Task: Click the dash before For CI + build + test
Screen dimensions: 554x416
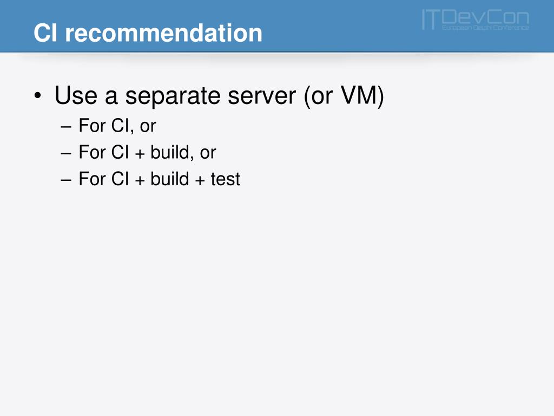Action: pos(66,180)
